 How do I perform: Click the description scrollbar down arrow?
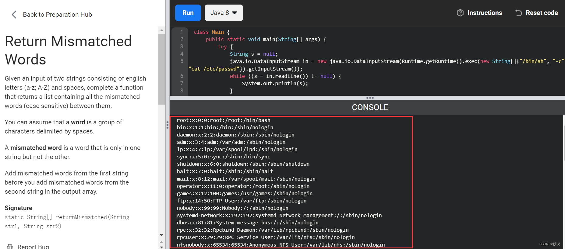pos(161,235)
